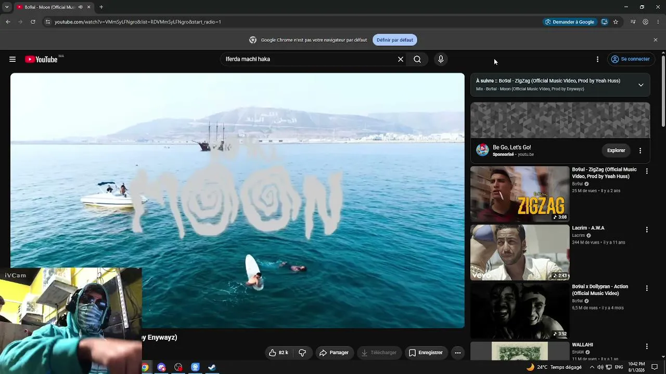Reload the page with the refresh icon
This screenshot has width=666, height=374.
[33, 22]
